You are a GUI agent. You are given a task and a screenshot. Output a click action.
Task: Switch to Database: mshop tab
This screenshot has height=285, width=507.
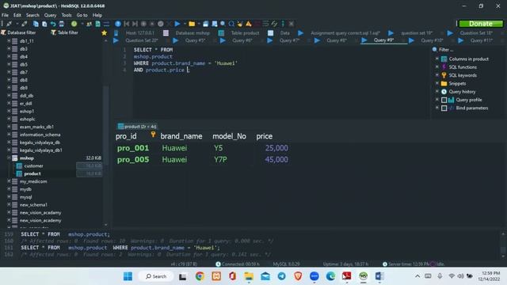[x=193, y=33]
